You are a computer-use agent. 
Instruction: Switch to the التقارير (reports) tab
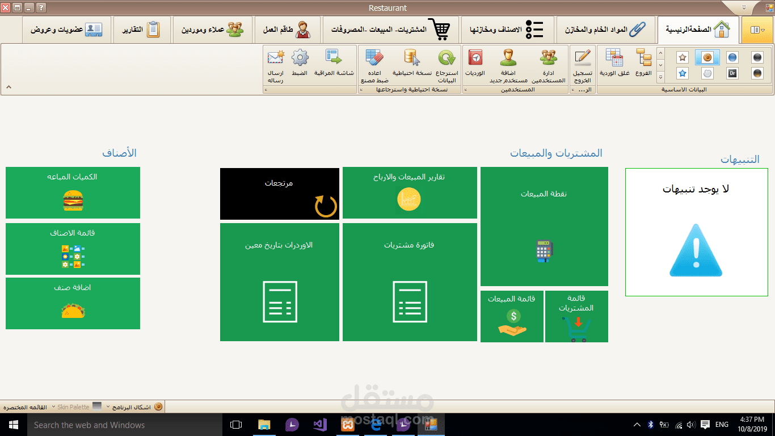[x=141, y=28]
